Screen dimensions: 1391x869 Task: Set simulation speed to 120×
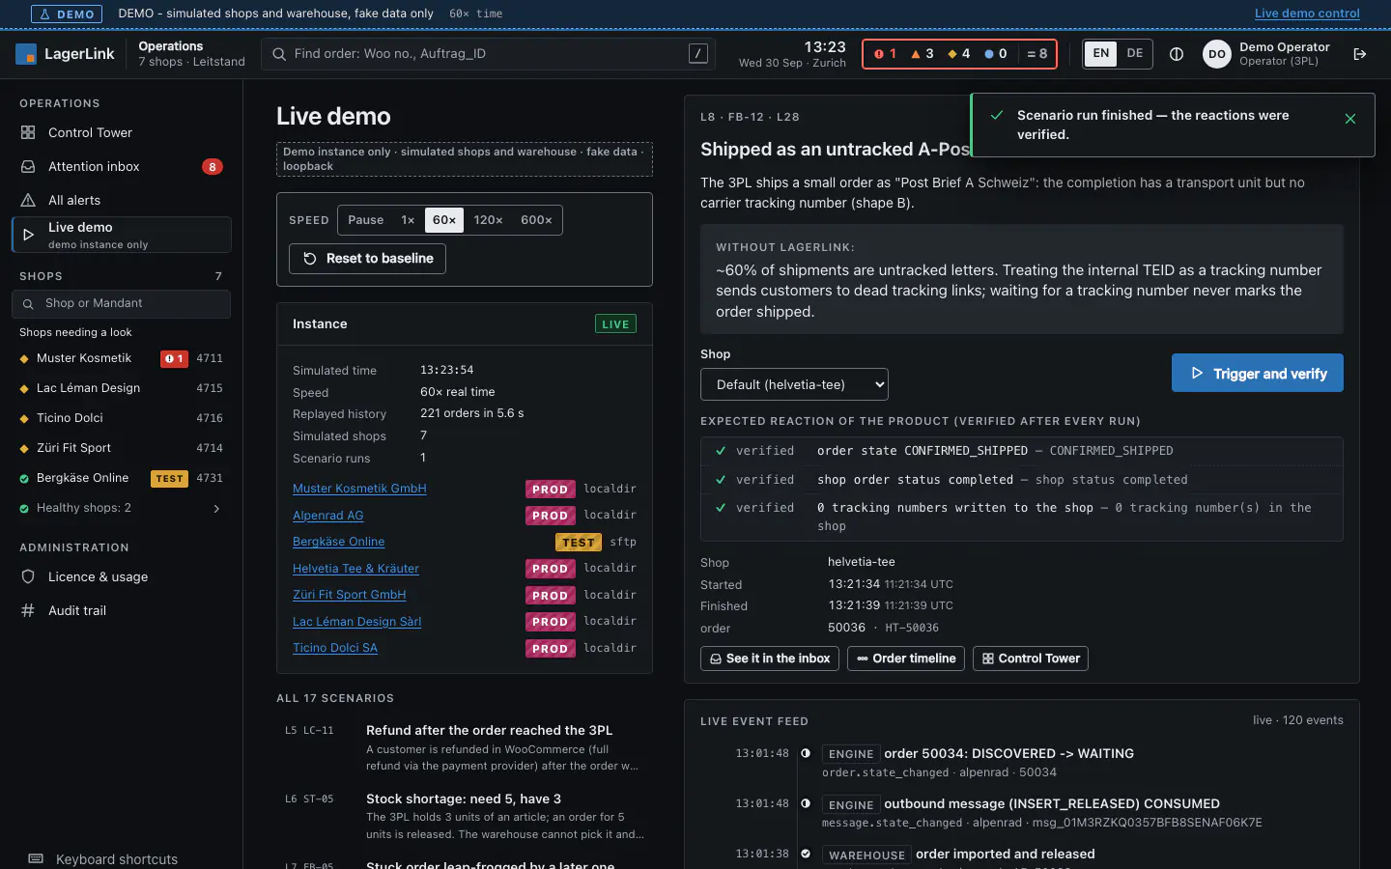click(488, 220)
